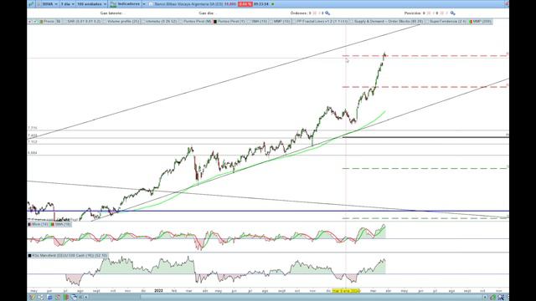Click the green icon in the bottom-right corner
The height and width of the screenshot is (301, 536).
(493, 298)
